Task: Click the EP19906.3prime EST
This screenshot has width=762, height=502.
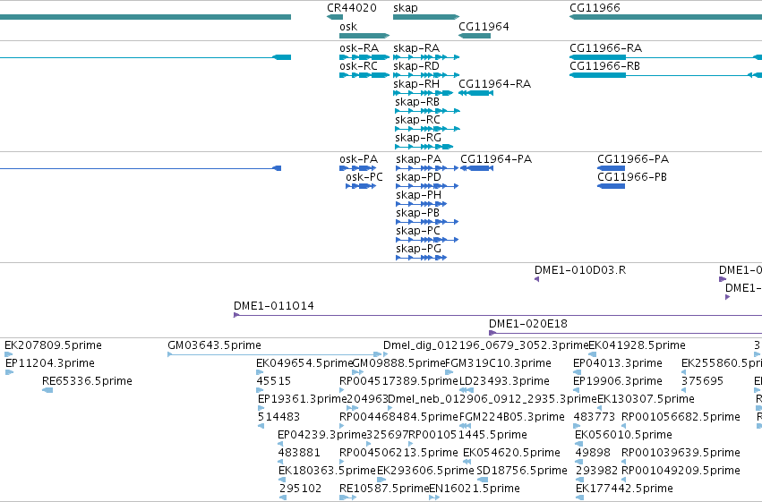Action: 577,390
